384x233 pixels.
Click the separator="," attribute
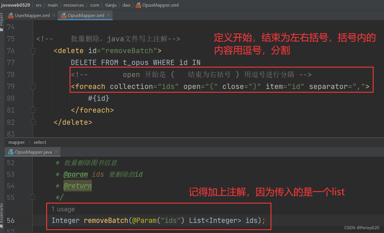337,86
